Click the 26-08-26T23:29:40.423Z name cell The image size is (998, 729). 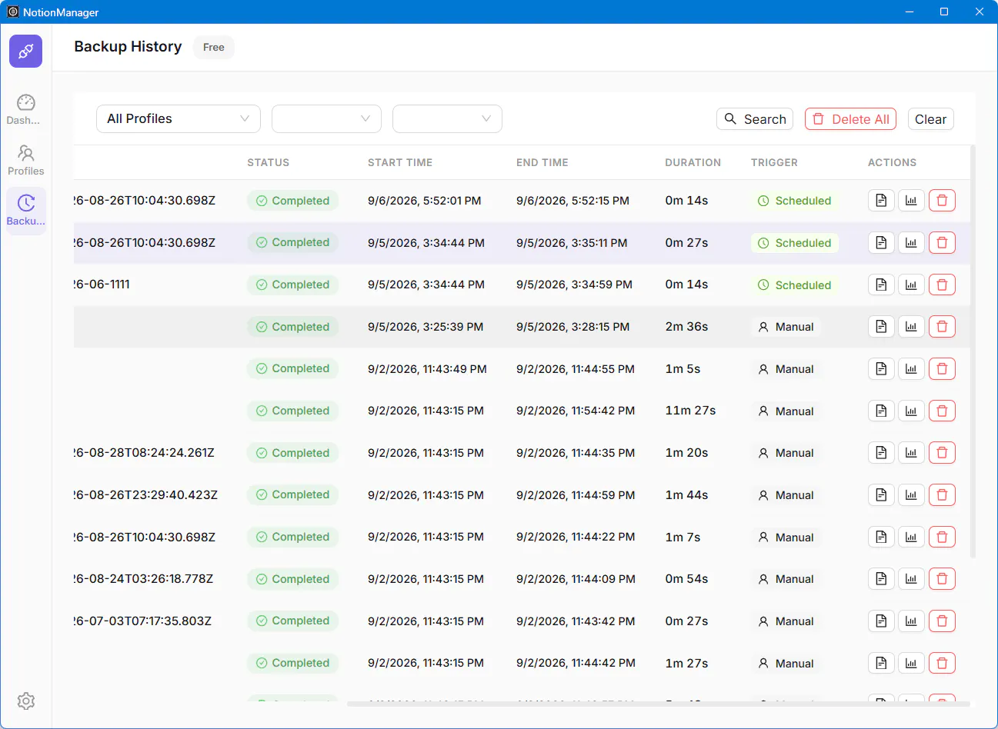[x=146, y=495]
